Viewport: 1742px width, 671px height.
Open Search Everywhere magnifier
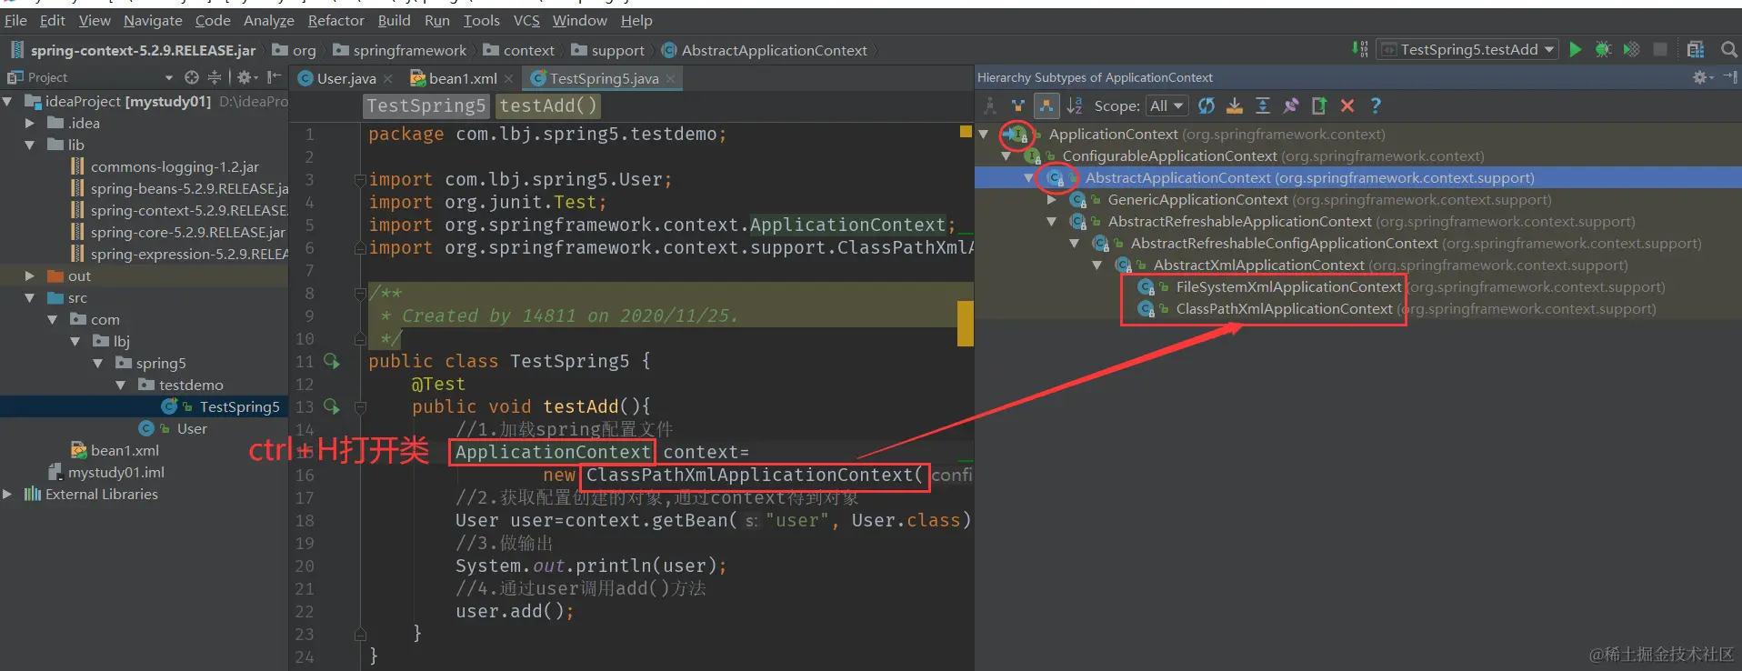pos(1729,49)
